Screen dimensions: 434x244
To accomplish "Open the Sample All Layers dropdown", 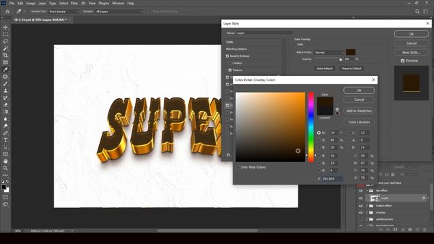I will [x=119, y=12].
